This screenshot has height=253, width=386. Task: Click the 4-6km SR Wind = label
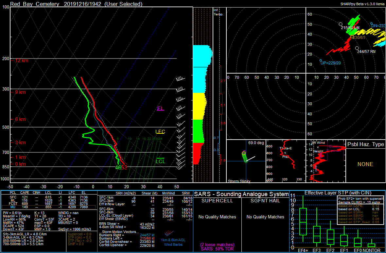[113, 227]
